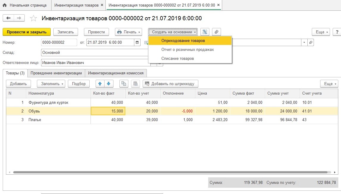Click the help question mark button
The height and width of the screenshot is (194, 341).
[337, 32]
